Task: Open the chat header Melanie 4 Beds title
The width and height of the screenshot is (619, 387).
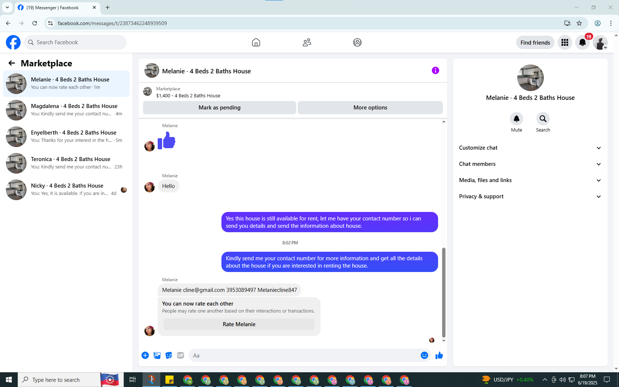Action: pyautogui.click(x=206, y=71)
